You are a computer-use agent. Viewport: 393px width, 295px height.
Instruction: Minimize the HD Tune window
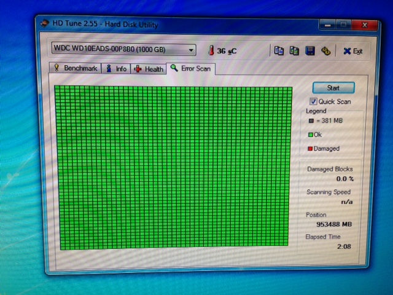pyautogui.click(x=327, y=25)
